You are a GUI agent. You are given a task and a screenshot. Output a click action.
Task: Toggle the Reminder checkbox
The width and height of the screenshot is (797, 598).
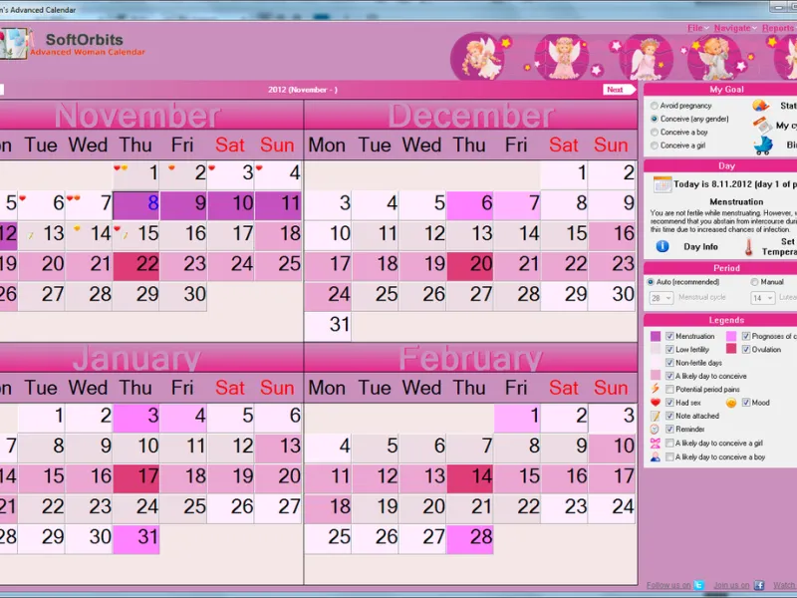(x=669, y=430)
